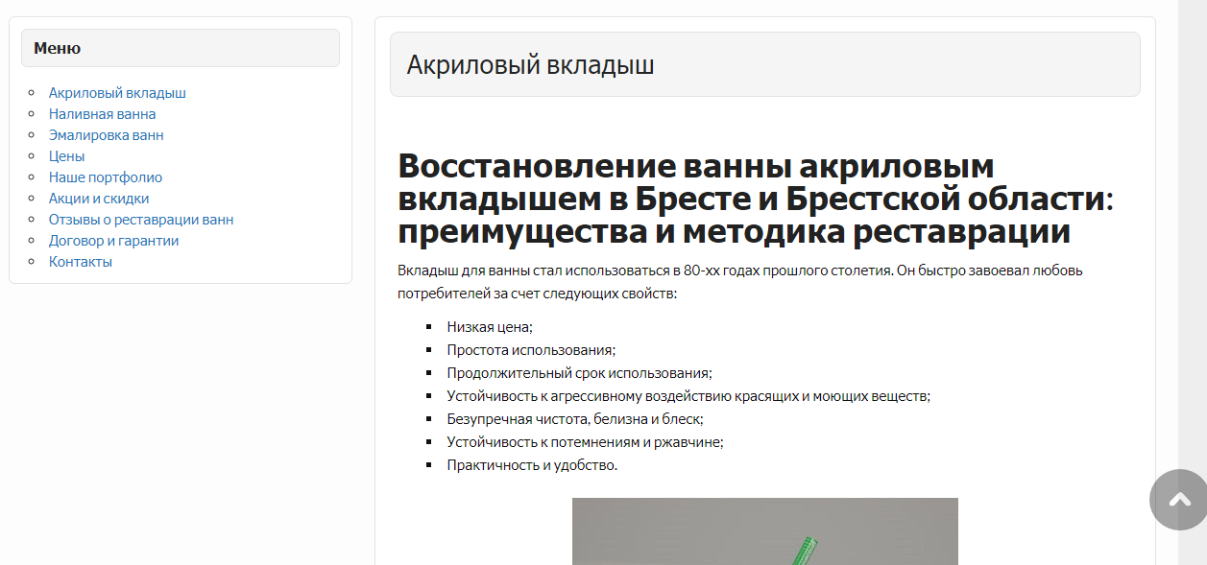Click the intro paragraph beginning Вкладыш для ванны

[x=740, y=282]
